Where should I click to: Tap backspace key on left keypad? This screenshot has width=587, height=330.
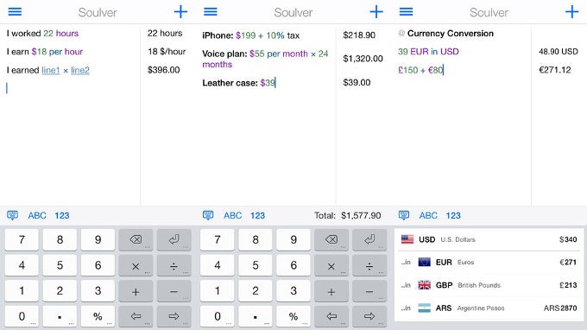coord(136,240)
